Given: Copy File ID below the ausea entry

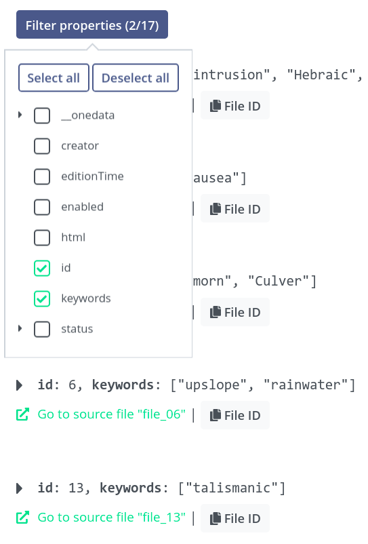Looking at the screenshot, I should [235, 208].
